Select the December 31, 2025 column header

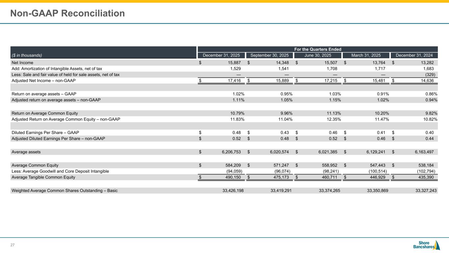pyautogui.click(x=221, y=55)
